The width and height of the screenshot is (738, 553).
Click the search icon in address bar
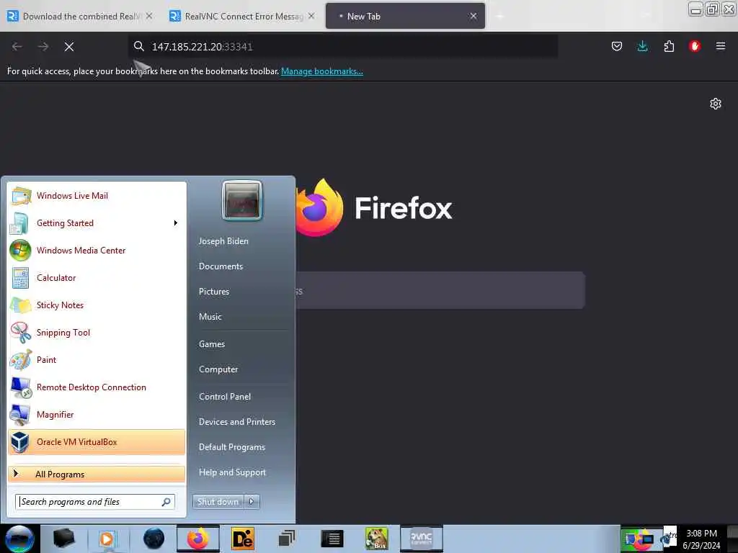(139, 46)
